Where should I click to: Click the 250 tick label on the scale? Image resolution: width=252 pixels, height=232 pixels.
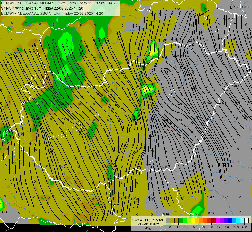pos(236,227)
